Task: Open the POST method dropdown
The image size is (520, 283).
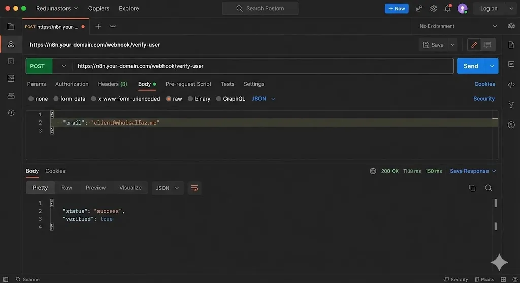Action: [x=63, y=66]
